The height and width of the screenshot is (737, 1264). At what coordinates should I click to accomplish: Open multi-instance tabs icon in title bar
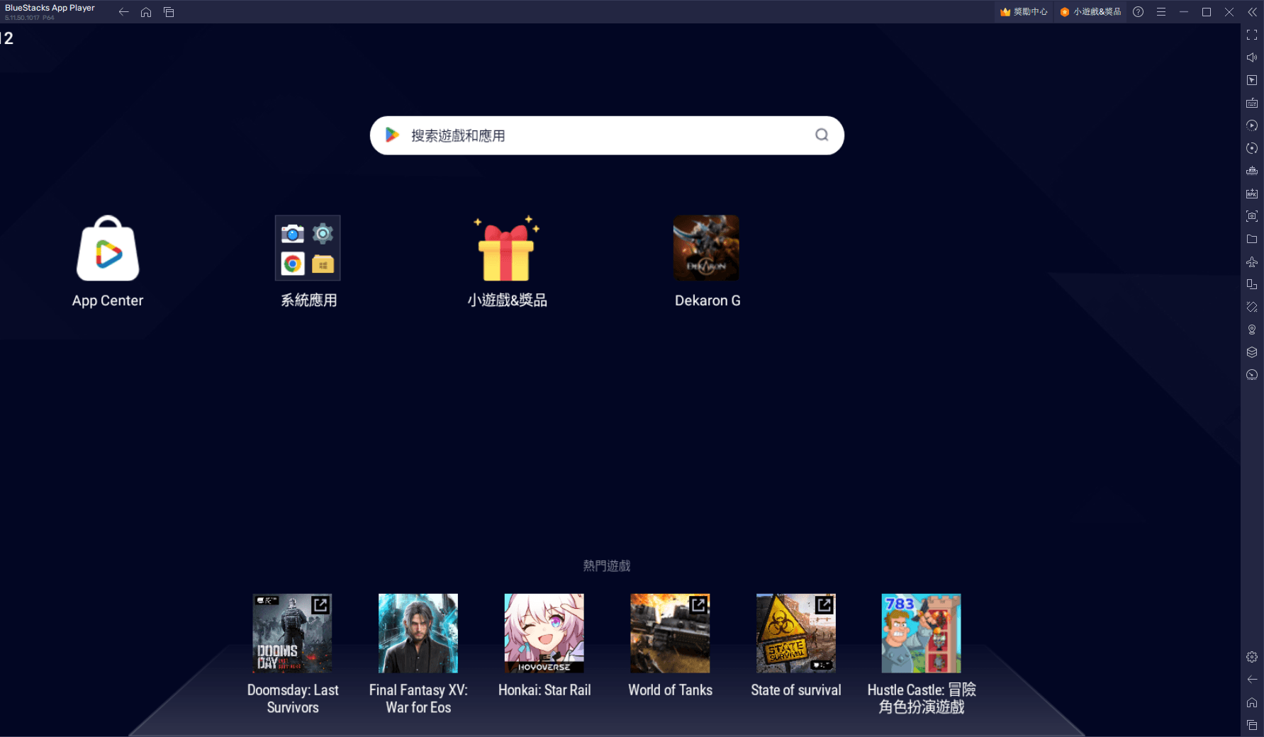(169, 12)
